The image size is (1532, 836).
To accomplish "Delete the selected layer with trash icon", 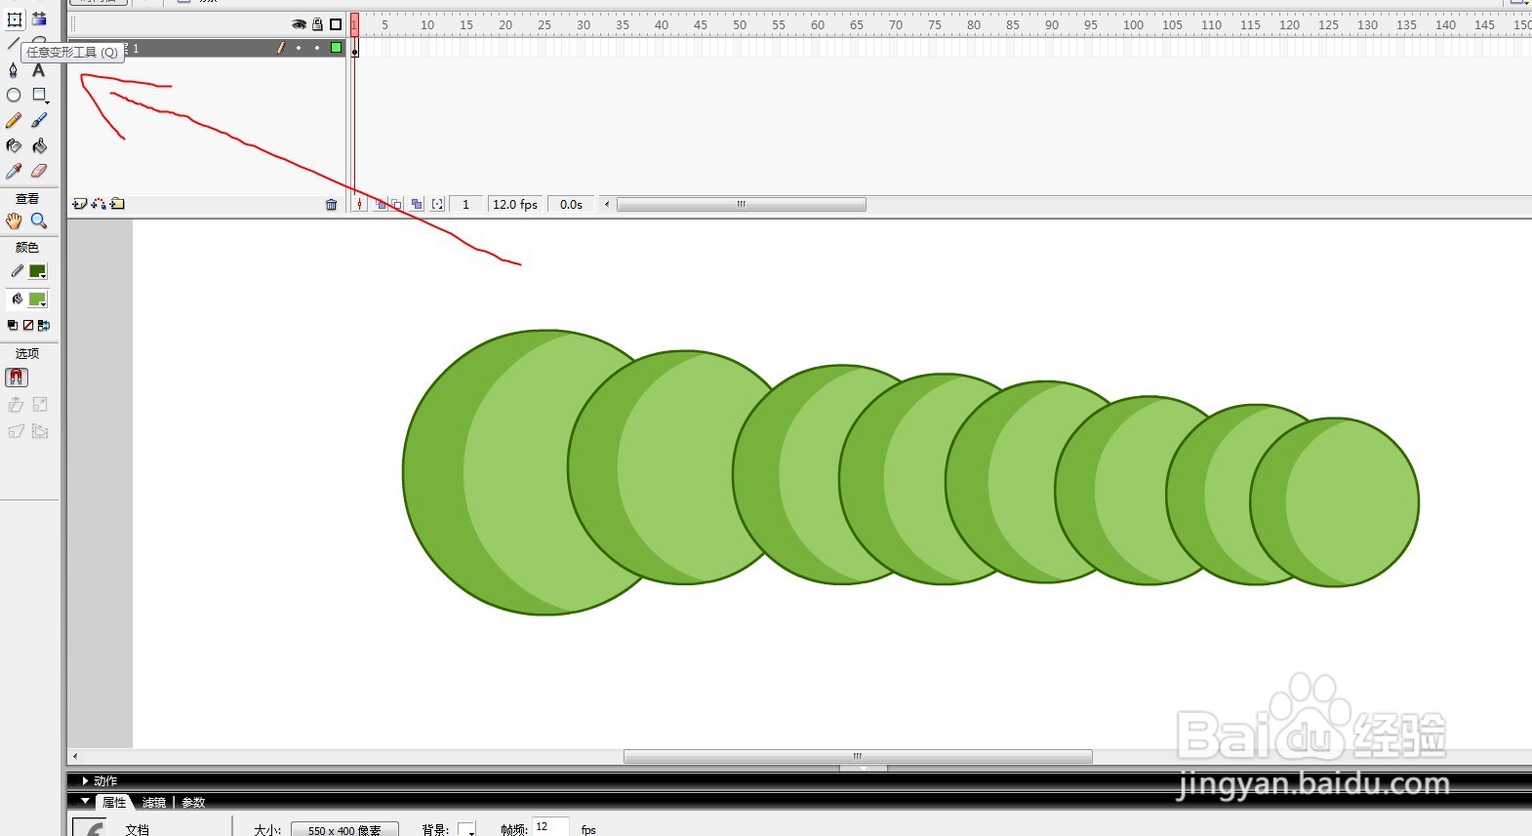I will click(x=332, y=205).
